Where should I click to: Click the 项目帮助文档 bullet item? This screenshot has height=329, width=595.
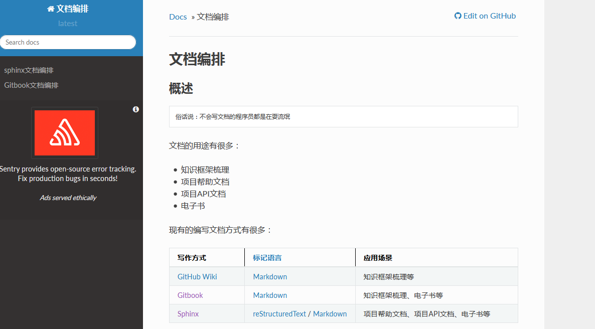(x=205, y=182)
